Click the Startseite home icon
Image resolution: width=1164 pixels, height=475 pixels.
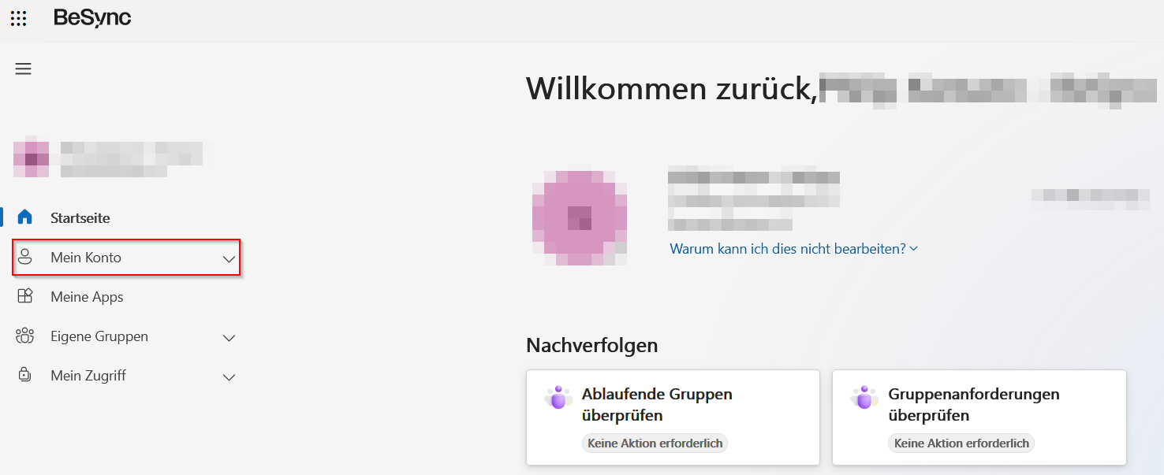[x=25, y=217]
